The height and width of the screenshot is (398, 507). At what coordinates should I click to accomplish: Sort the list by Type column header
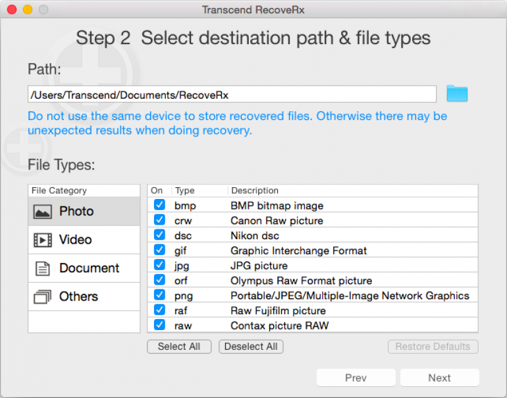pos(185,190)
